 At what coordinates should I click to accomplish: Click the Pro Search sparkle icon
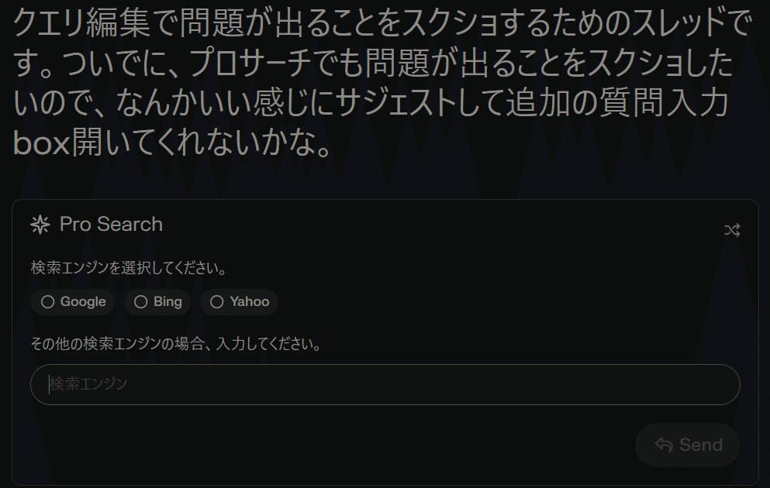coord(40,225)
